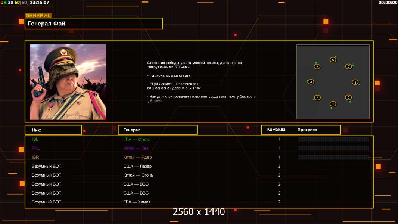Click the ISL player loading progress bar
398x224 pixels.
pos(333,139)
